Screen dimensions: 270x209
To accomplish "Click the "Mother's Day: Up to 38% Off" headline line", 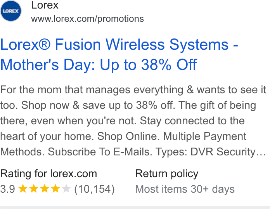I will pyautogui.click(x=99, y=65).
